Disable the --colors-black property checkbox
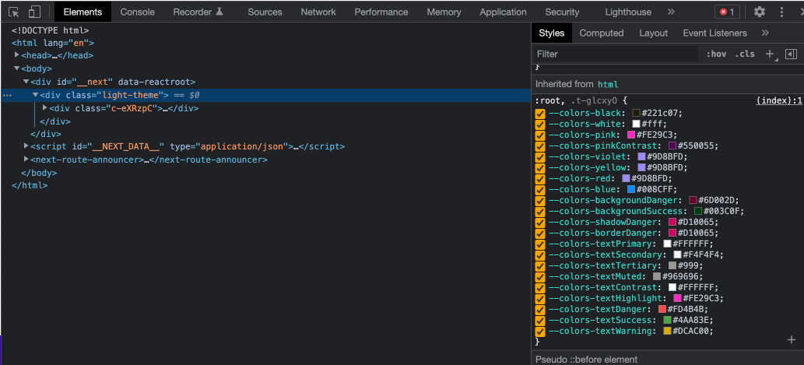 [x=540, y=114]
